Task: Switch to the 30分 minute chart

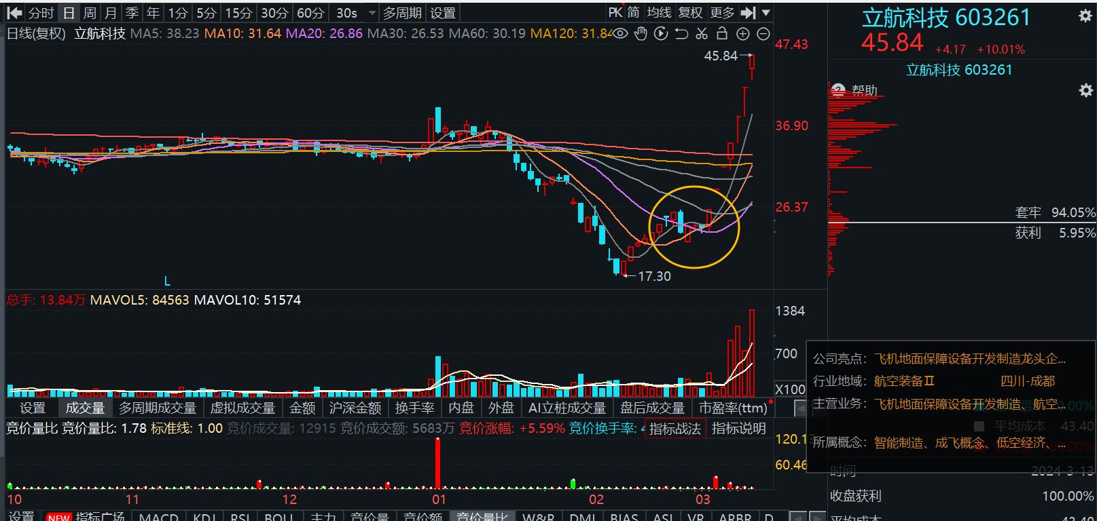Action: 274,13
